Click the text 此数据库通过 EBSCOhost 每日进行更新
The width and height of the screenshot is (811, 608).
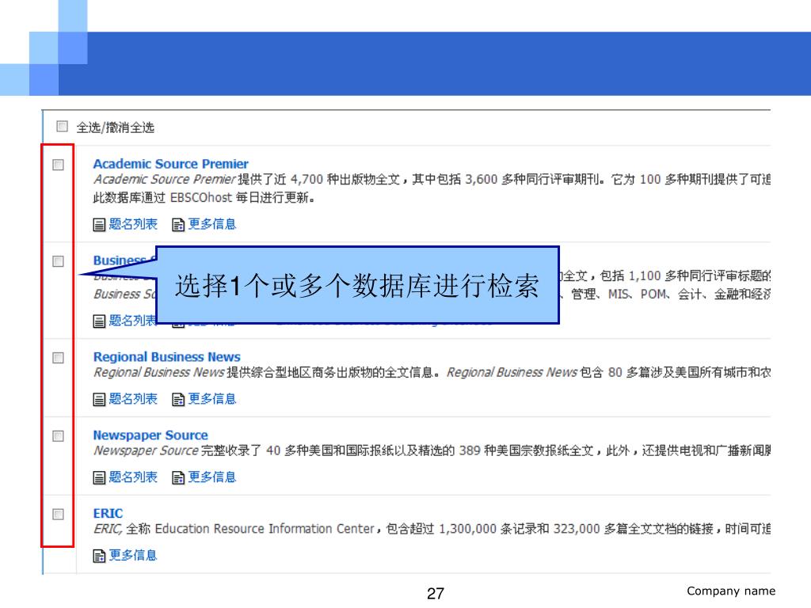pyautogui.click(x=204, y=197)
